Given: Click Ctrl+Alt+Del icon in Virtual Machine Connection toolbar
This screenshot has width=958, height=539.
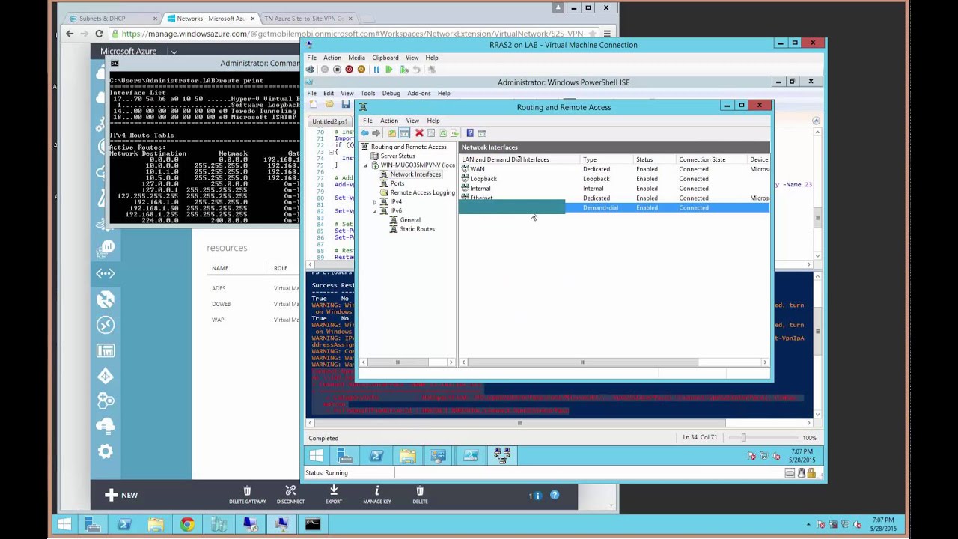Looking at the screenshot, I should (x=311, y=70).
